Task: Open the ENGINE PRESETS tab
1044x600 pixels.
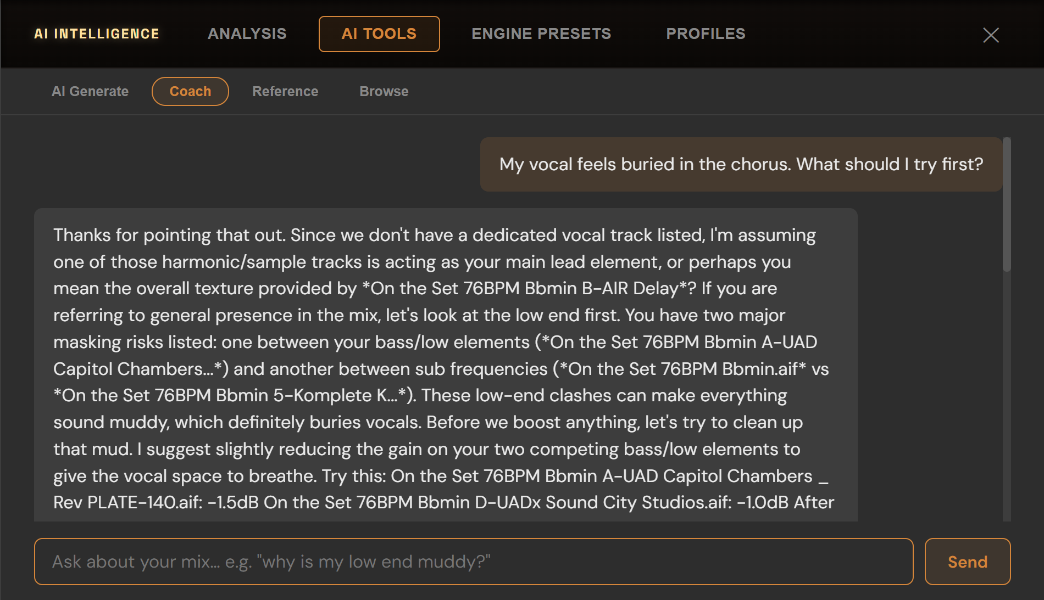Action: 541,34
